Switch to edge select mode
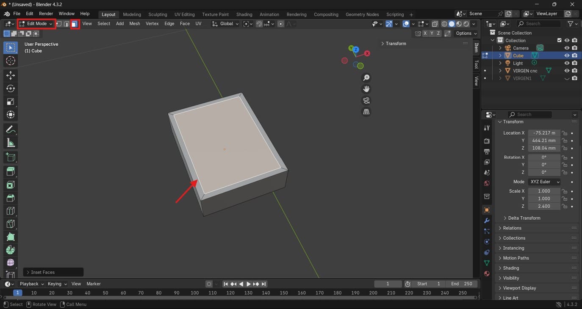 click(x=67, y=24)
